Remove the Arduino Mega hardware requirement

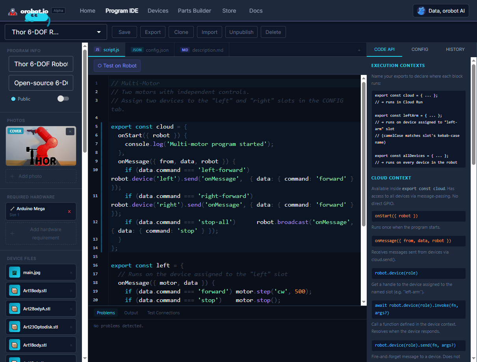69,212
